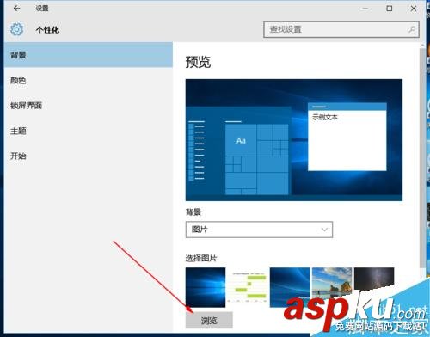
Task: Open 颜色 settings page
Action: tap(89, 80)
